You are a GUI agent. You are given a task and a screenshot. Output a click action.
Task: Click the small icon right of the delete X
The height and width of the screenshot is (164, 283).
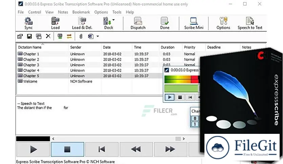[60, 36]
